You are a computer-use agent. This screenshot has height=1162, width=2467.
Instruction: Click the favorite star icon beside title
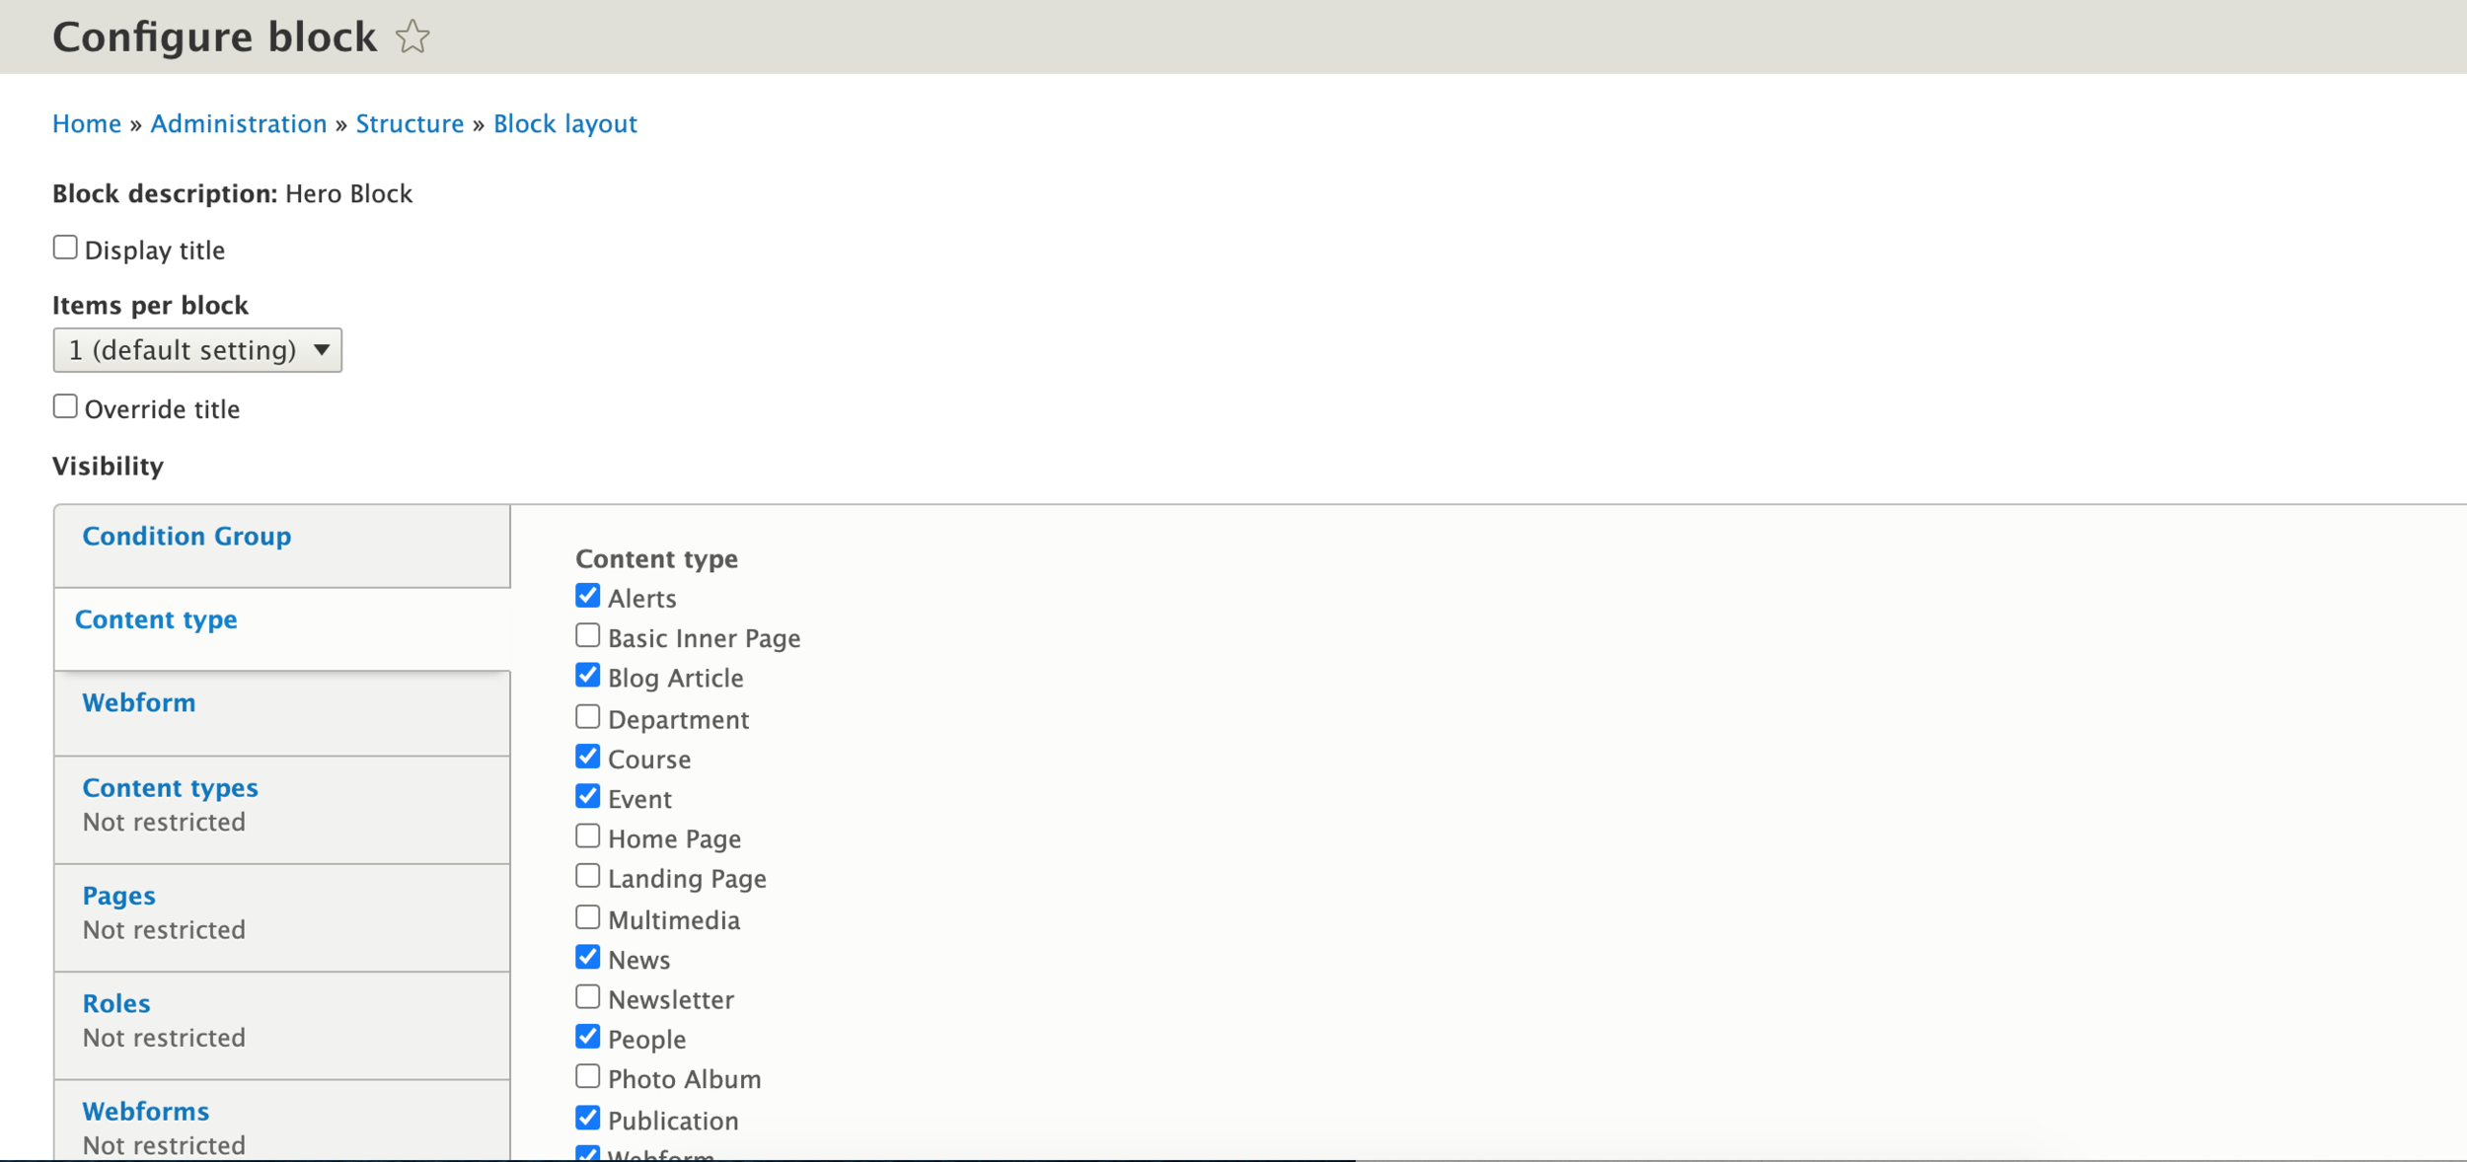click(x=412, y=37)
